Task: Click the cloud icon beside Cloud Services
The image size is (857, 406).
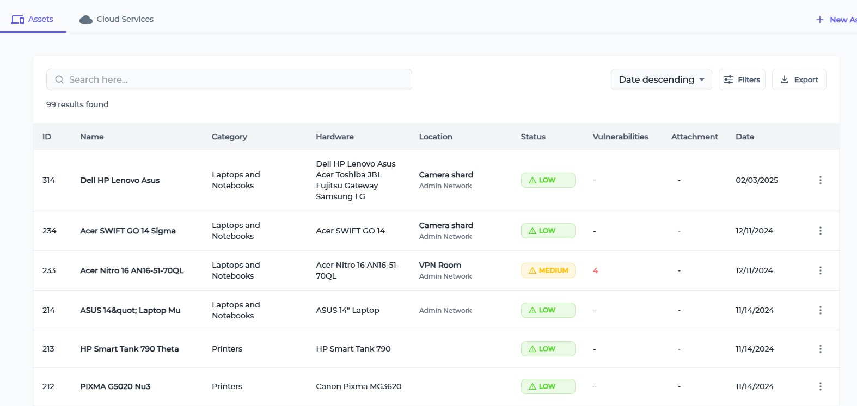Action: (85, 20)
